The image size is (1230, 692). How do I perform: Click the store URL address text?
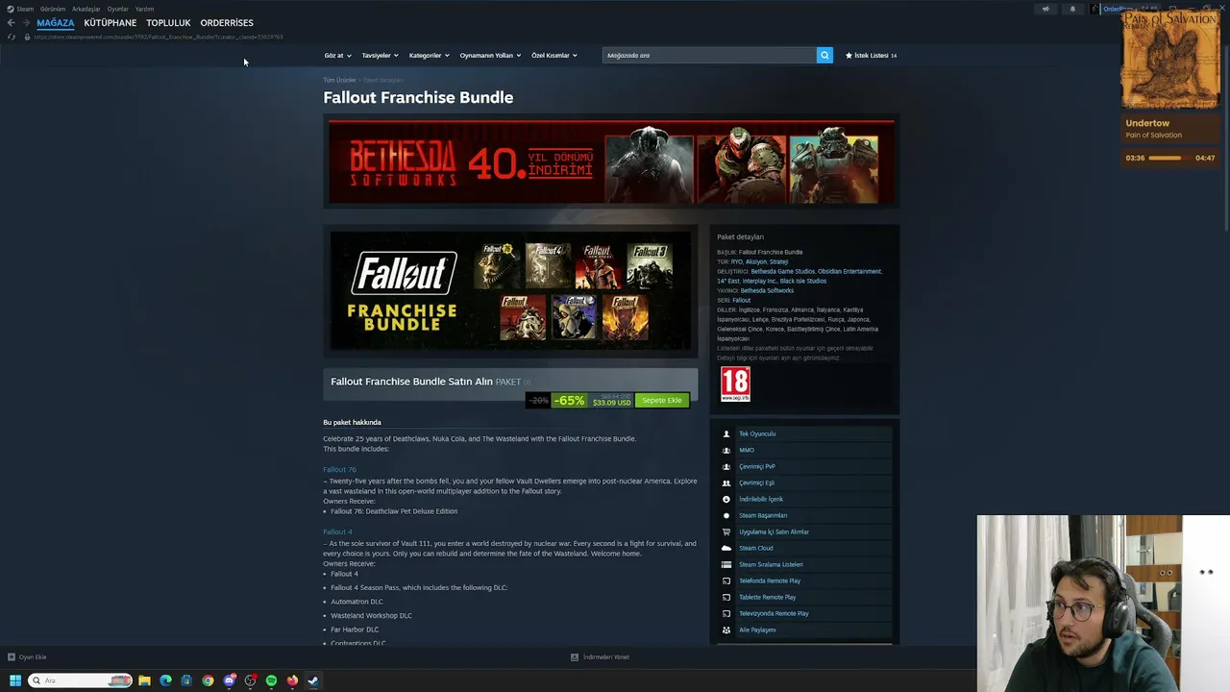pyautogui.click(x=159, y=37)
